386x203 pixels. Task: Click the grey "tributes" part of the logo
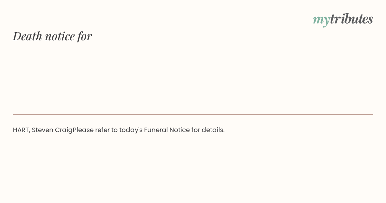point(351,19)
